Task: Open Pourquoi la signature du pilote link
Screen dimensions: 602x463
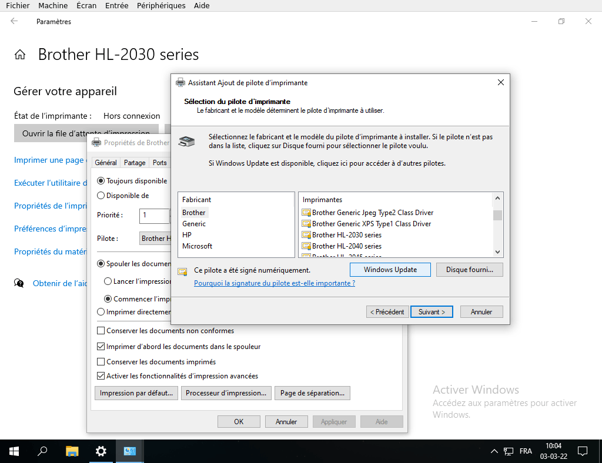Action: pyautogui.click(x=275, y=283)
